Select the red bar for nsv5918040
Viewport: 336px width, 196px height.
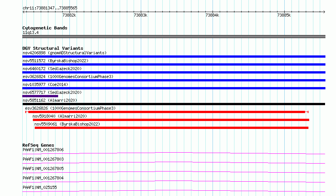pos(171,120)
